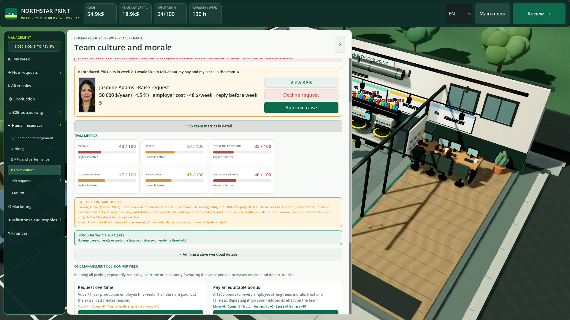The image size is (570, 320).
Task: Click Cumulative profit 18.9k$ indicator
Action: (135, 14)
